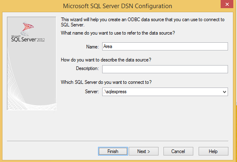This screenshot has height=162, width=237.
Task: Select the Server text .\sqlexpress
Action: point(115,92)
